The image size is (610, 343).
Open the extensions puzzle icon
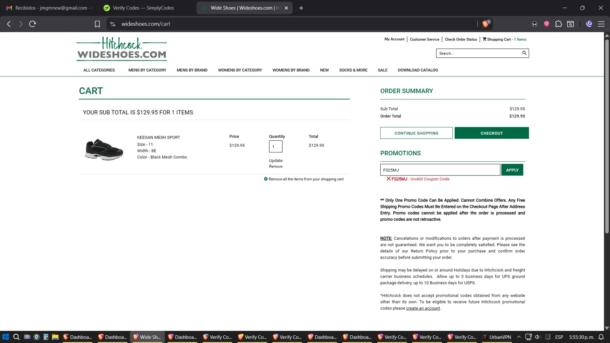point(558,24)
